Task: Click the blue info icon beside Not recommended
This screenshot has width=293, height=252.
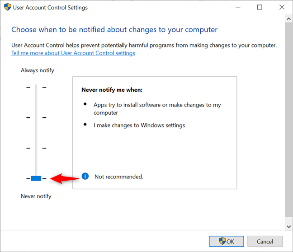Action: pyautogui.click(x=85, y=176)
